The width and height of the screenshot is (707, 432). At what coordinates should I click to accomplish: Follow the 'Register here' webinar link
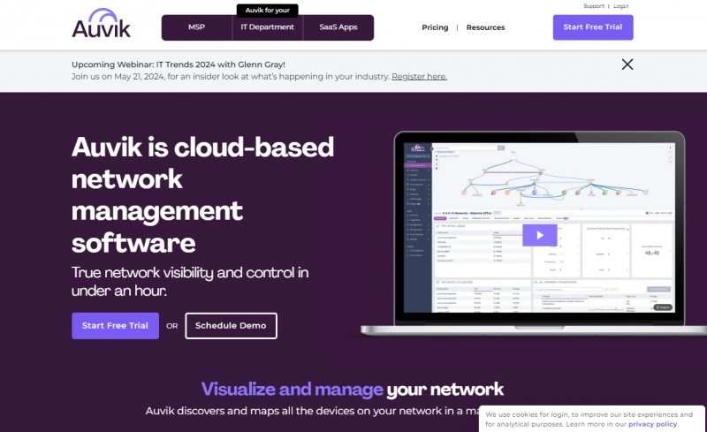coord(419,77)
